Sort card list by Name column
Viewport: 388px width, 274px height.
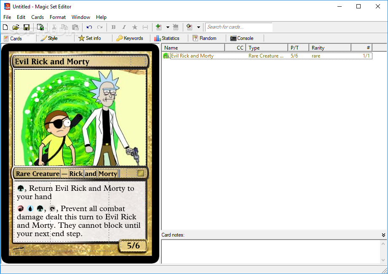pyautogui.click(x=193, y=47)
